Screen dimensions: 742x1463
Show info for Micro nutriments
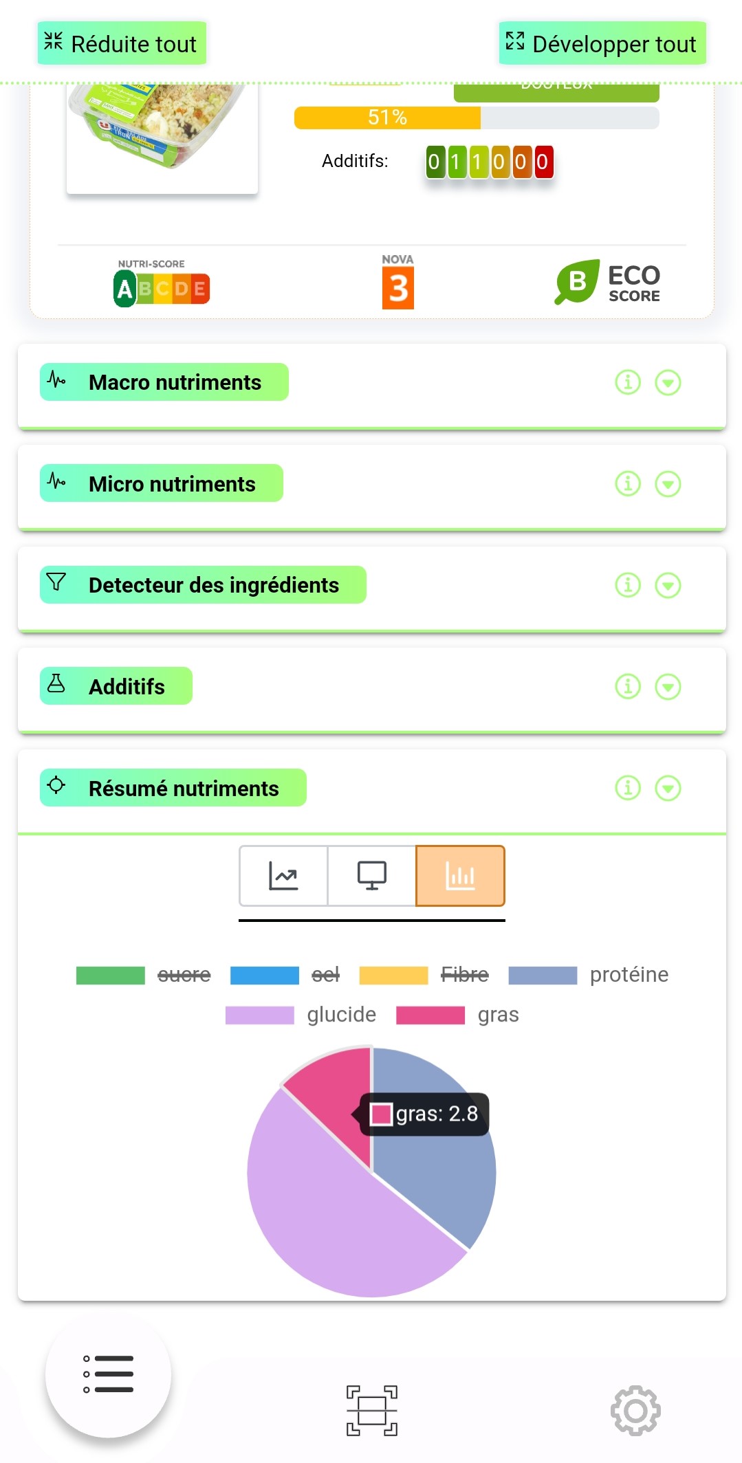click(x=627, y=484)
